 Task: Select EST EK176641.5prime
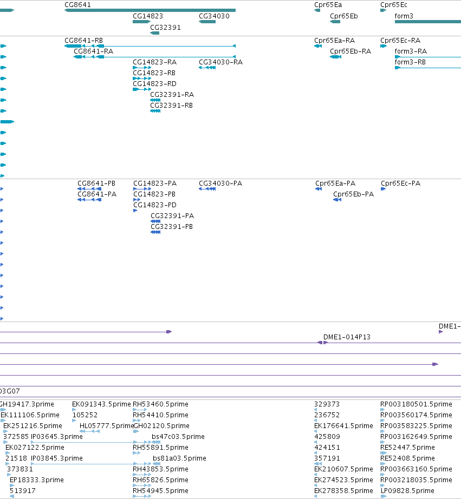click(315, 431)
